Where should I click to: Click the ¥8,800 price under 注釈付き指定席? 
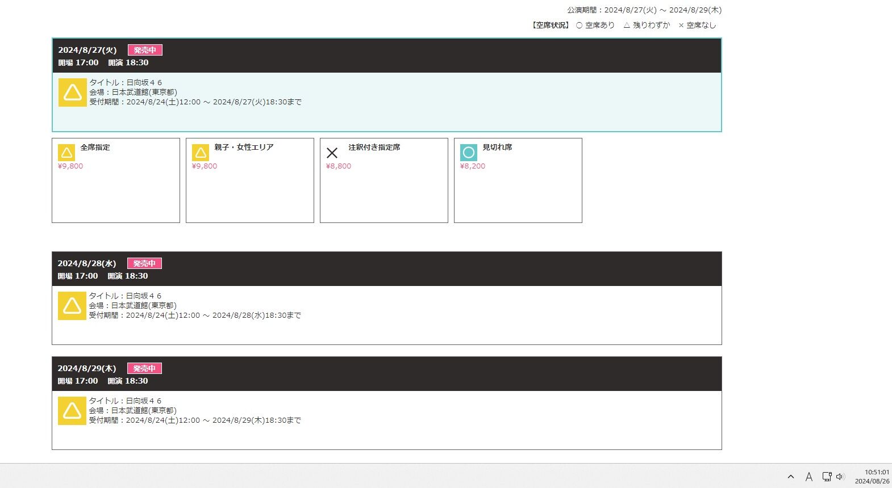[339, 166]
